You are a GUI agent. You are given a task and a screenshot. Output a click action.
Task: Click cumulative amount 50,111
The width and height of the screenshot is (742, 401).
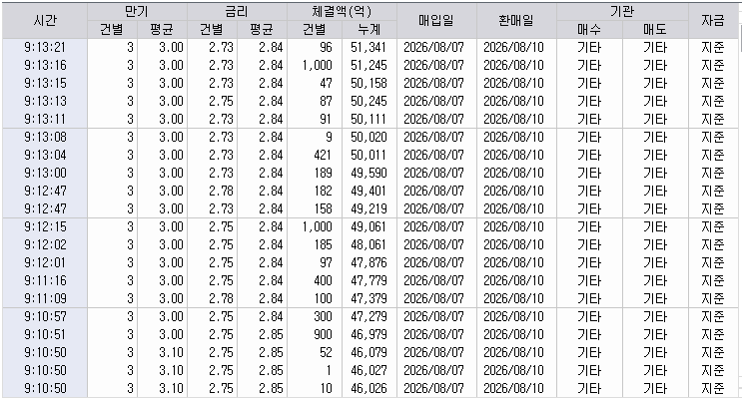pyautogui.click(x=369, y=119)
